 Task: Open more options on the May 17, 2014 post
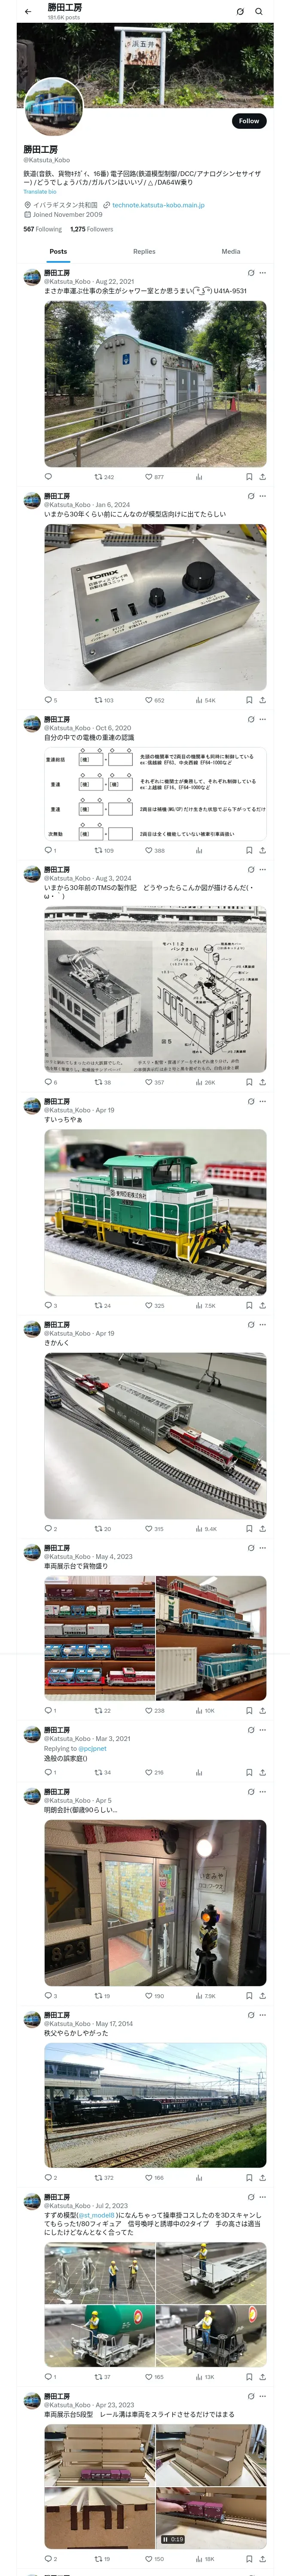[263, 2015]
